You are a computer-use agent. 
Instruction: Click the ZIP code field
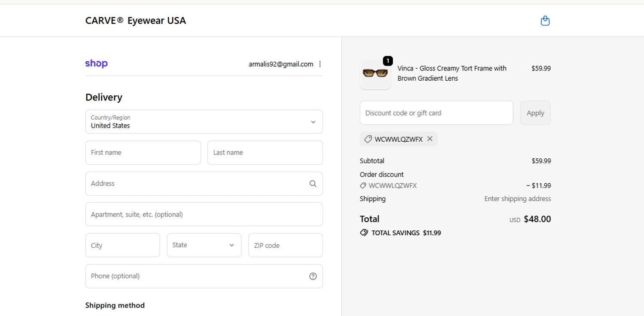tap(286, 245)
